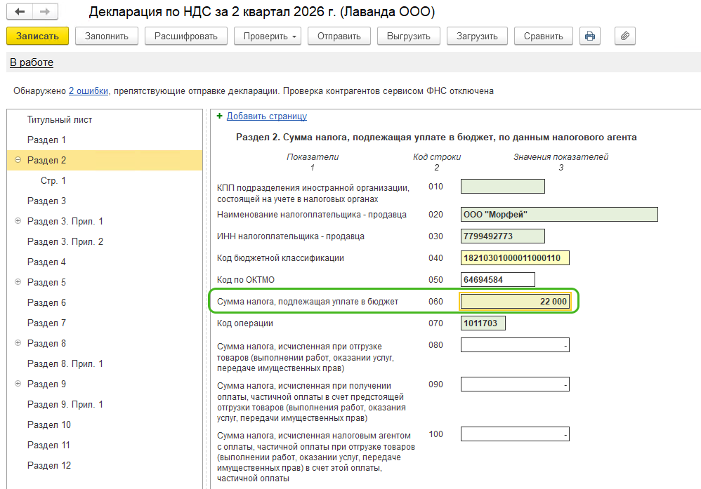Select Раздел 9. Прил. 1 row

65,404
